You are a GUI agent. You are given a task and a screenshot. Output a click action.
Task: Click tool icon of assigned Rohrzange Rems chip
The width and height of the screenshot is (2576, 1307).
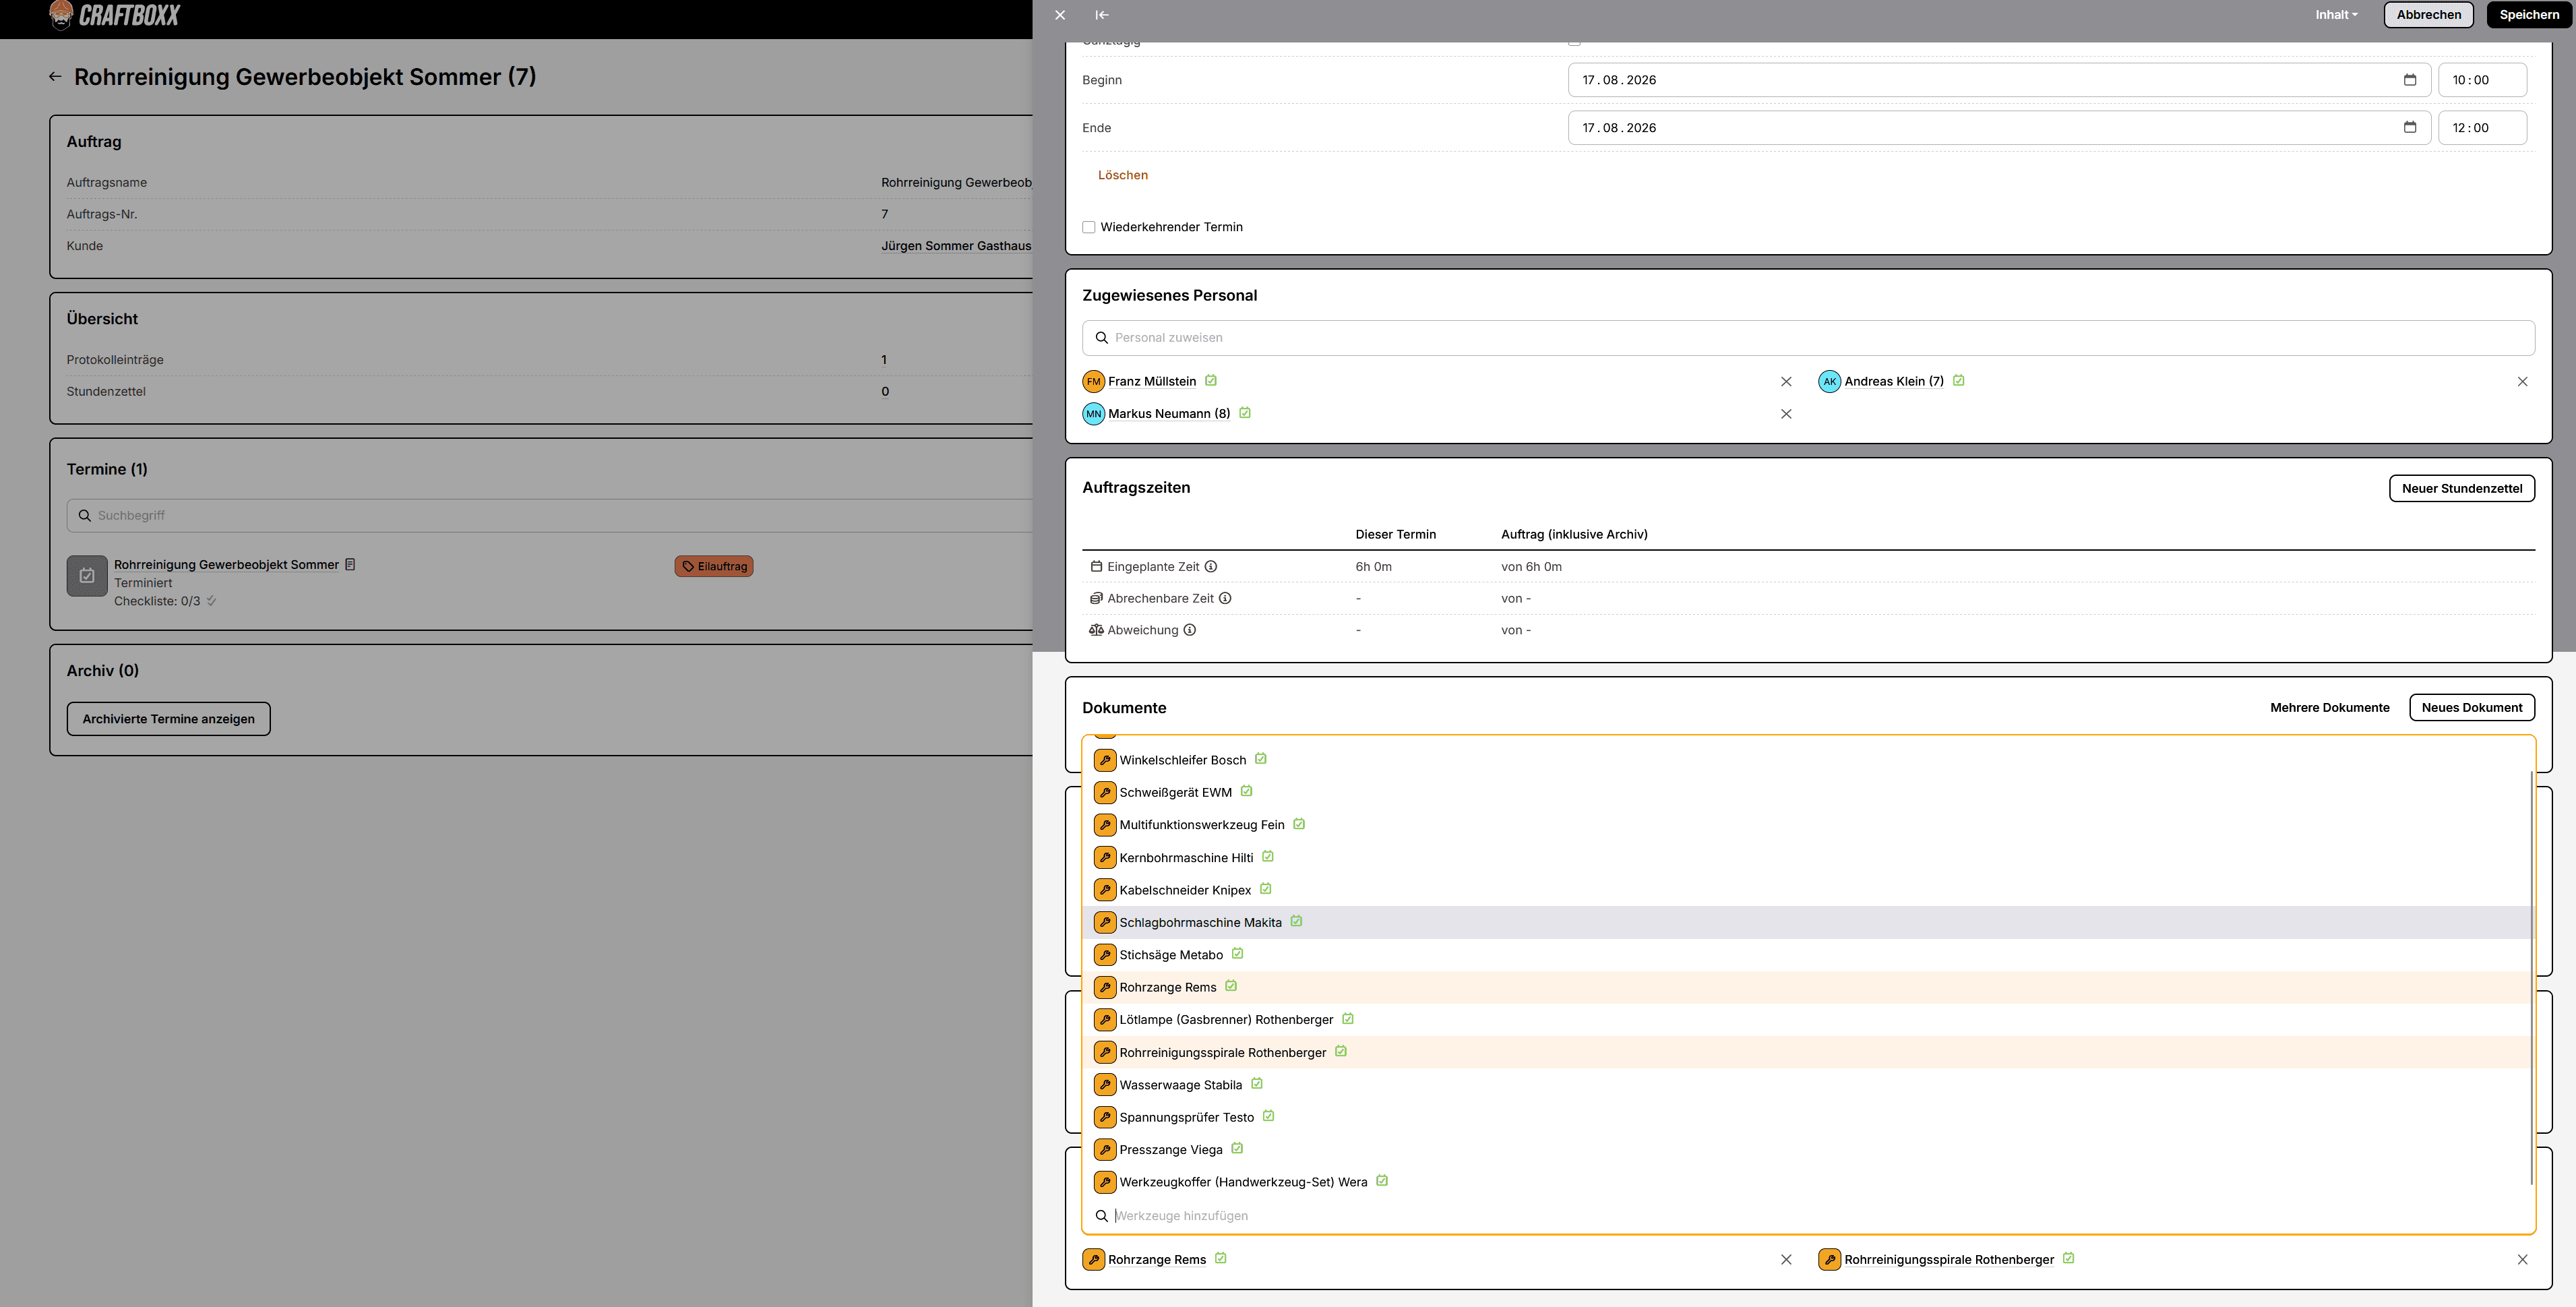pos(1093,1260)
